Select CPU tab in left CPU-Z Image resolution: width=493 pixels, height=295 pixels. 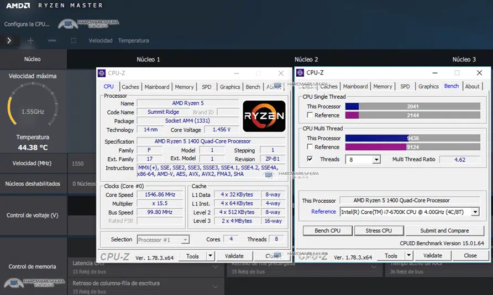(109, 86)
